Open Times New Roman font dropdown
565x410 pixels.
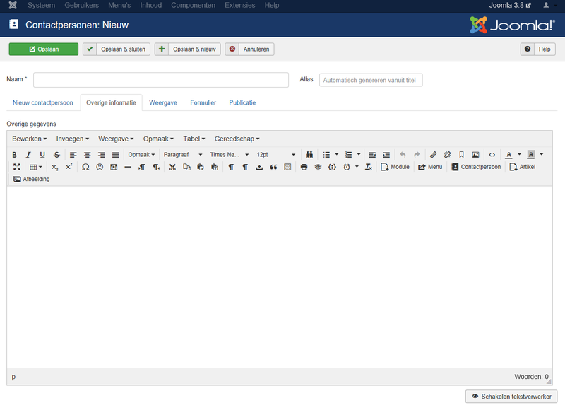point(229,155)
